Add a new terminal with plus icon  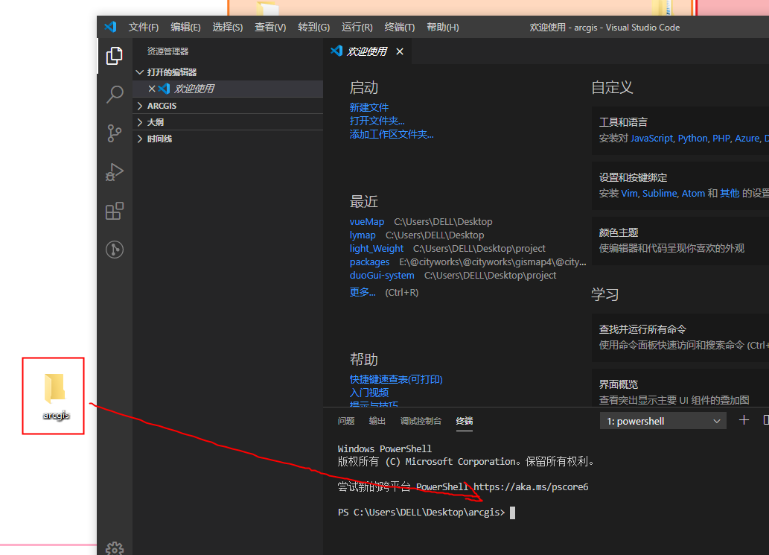click(x=744, y=420)
